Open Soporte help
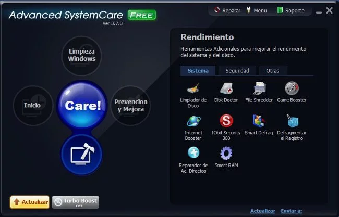The height and width of the screenshot is (217, 339). click(x=290, y=10)
